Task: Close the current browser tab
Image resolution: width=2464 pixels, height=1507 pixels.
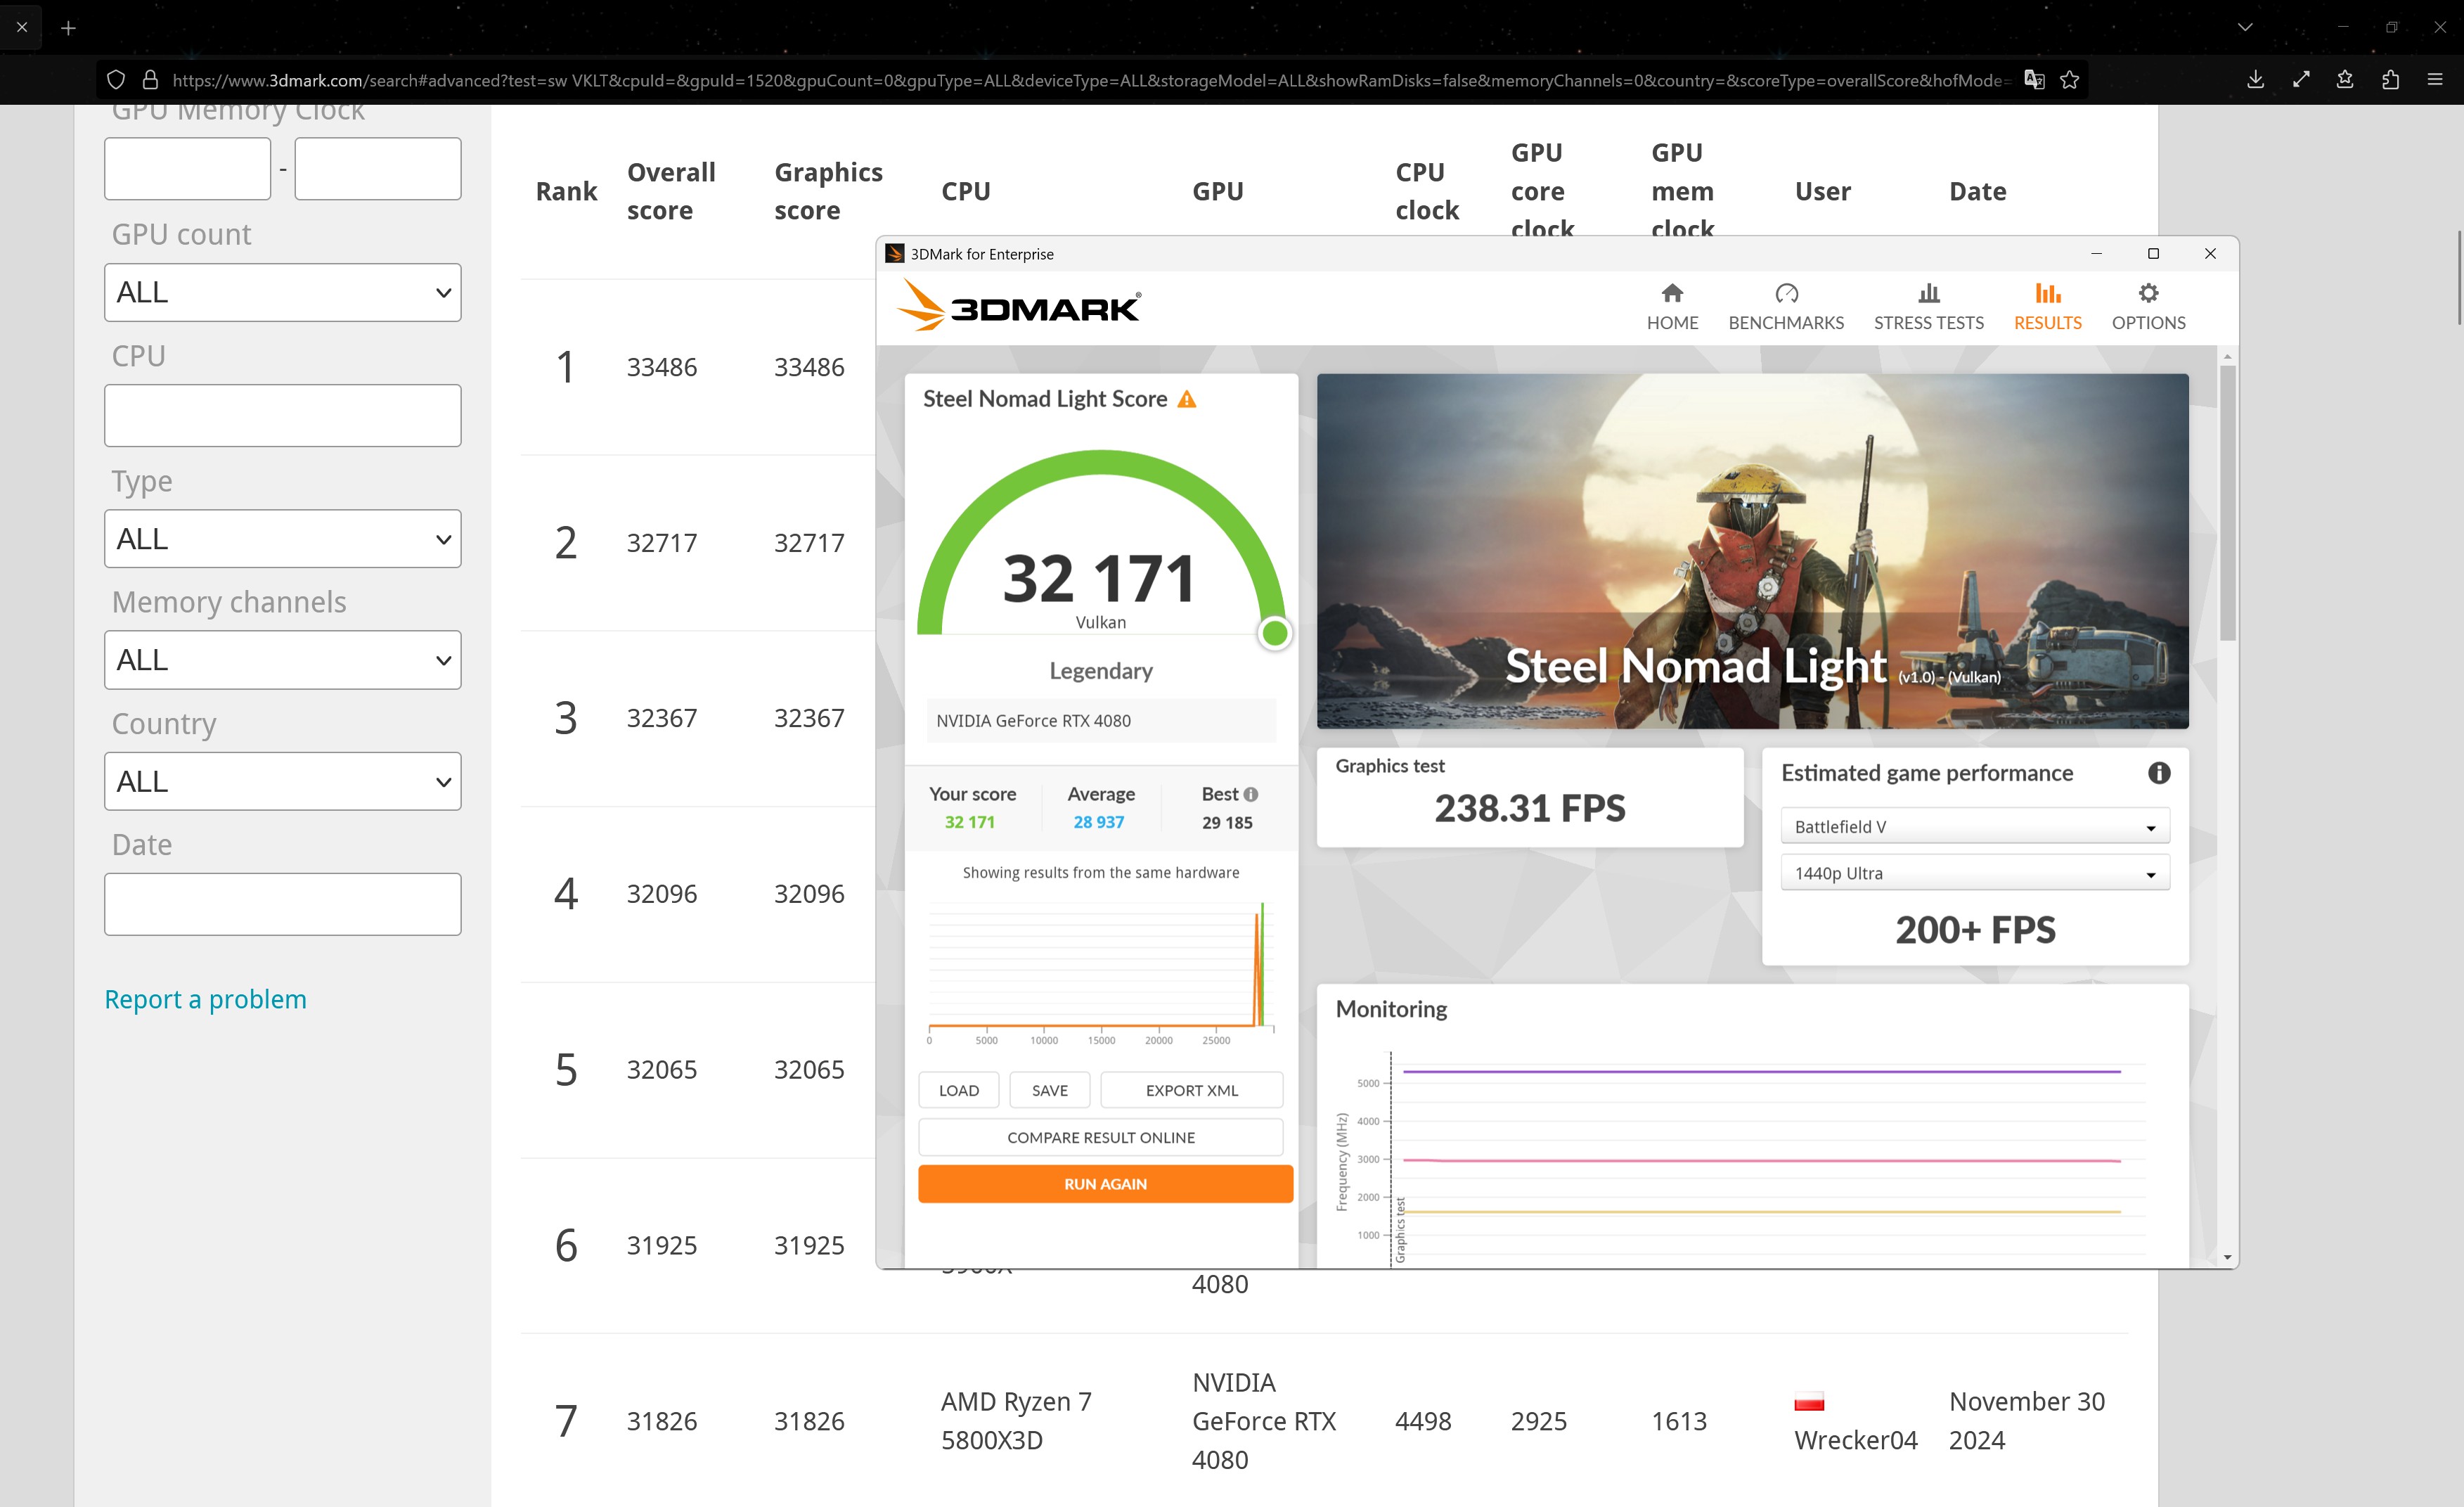Action: [x=22, y=27]
